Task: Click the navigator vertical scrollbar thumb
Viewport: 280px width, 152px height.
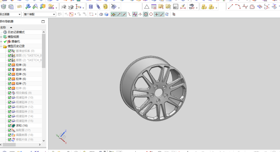Action: tap(44, 51)
